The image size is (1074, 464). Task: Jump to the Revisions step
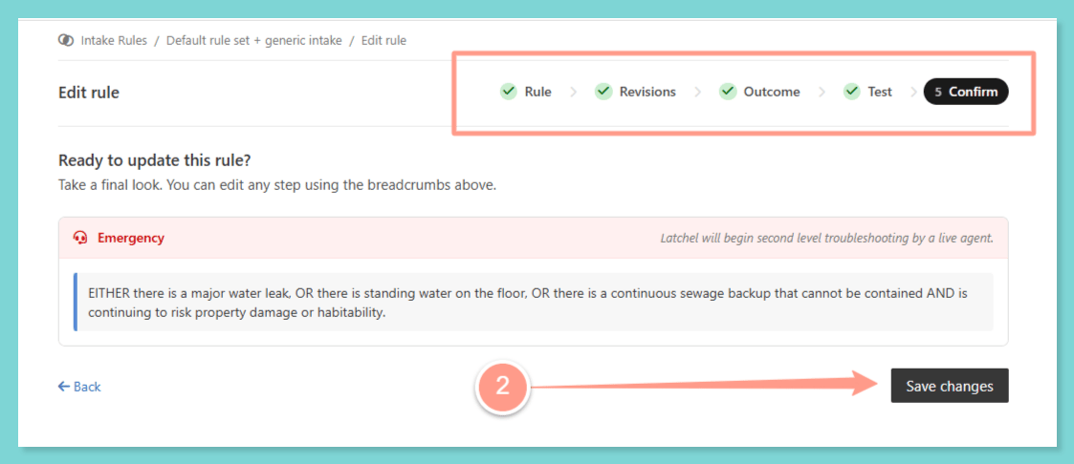tap(635, 92)
